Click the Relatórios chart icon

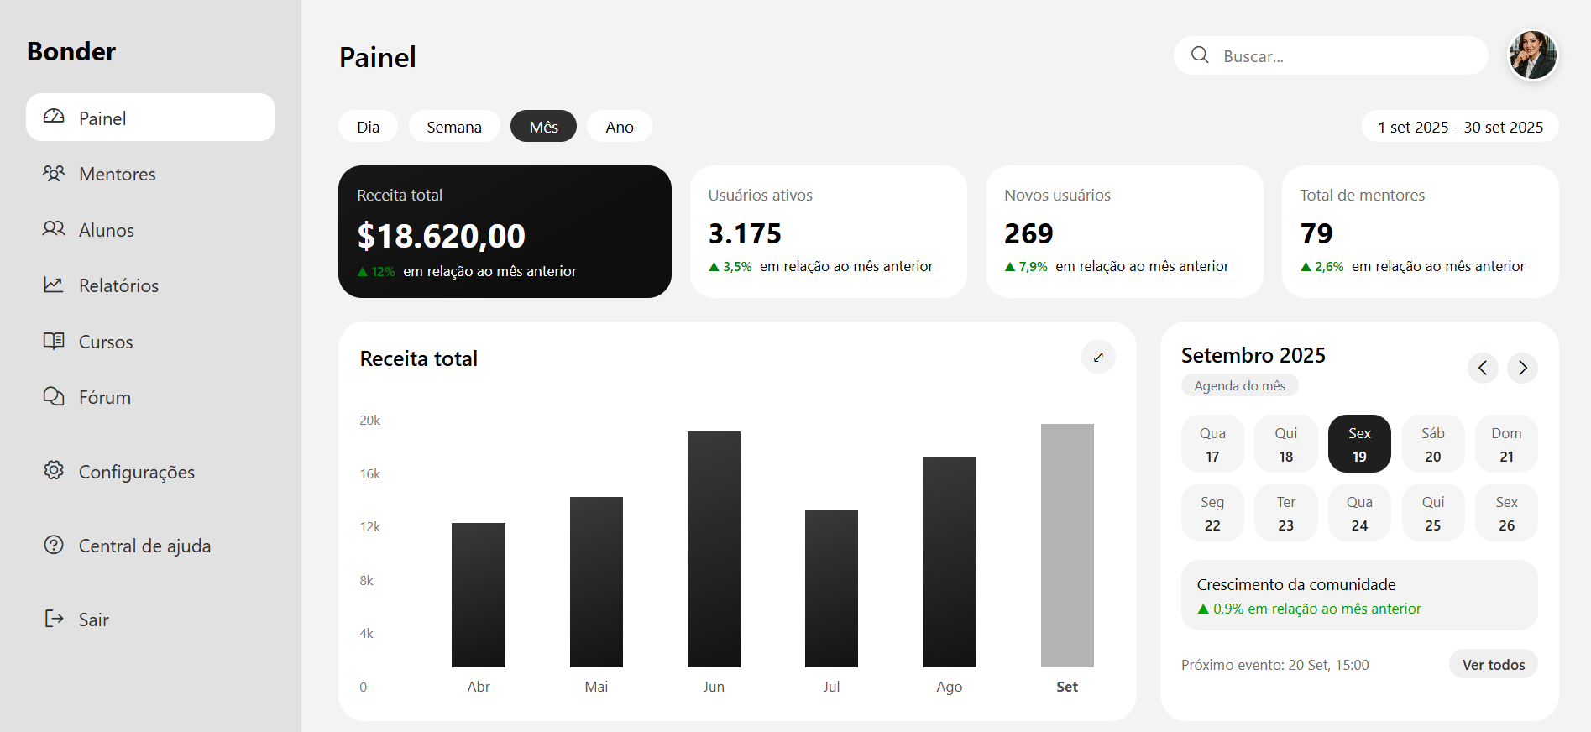click(54, 285)
